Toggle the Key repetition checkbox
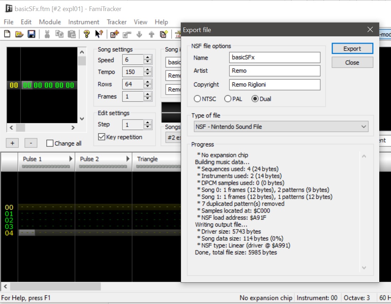The image size is (391, 304). (x=101, y=136)
